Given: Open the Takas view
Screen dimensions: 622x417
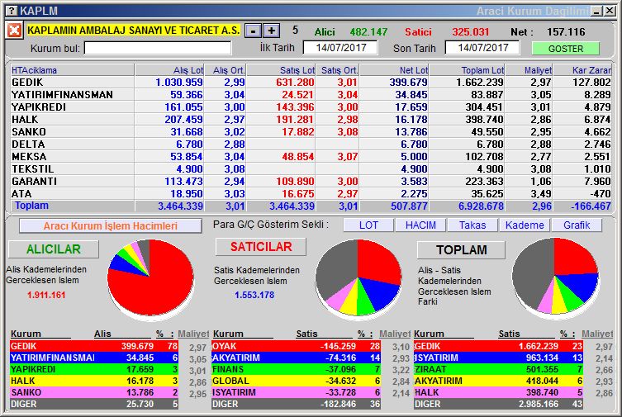Looking at the screenshot, I should (x=472, y=225).
